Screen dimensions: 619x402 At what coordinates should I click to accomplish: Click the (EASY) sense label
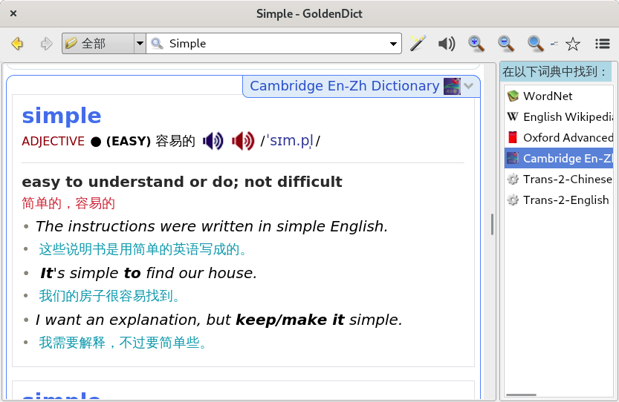click(x=129, y=141)
